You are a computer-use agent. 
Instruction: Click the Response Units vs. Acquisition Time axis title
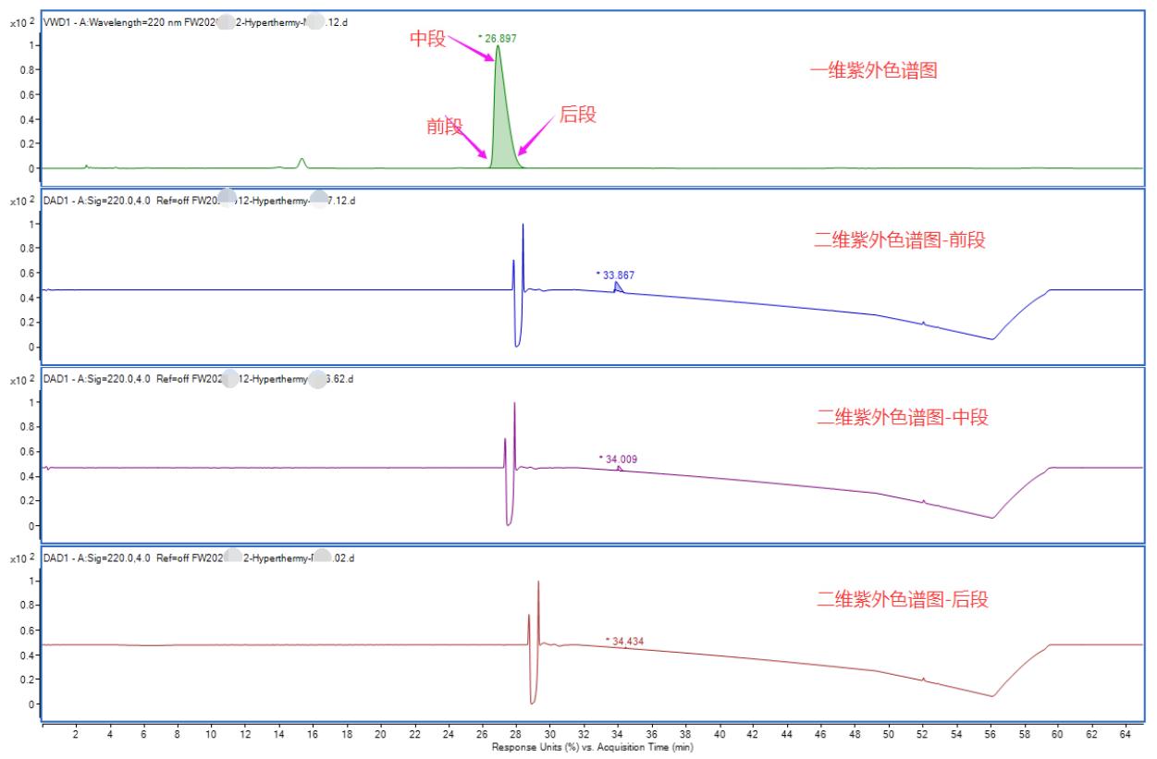(592, 747)
